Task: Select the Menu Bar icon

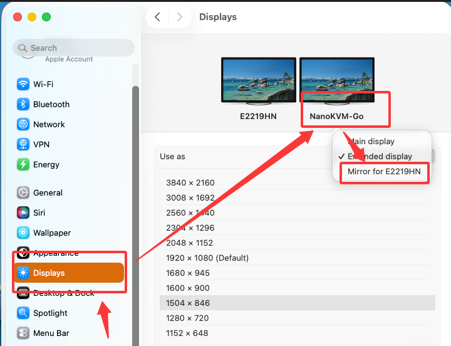Action: (x=23, y=333)
